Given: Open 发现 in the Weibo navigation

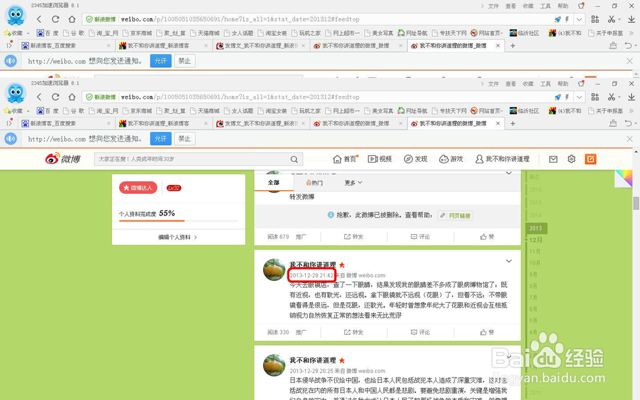Looking at the screenshot, I should click(415, 159).
